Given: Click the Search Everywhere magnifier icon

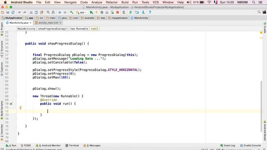Looking at the screenshot, I should coord(259,12).
